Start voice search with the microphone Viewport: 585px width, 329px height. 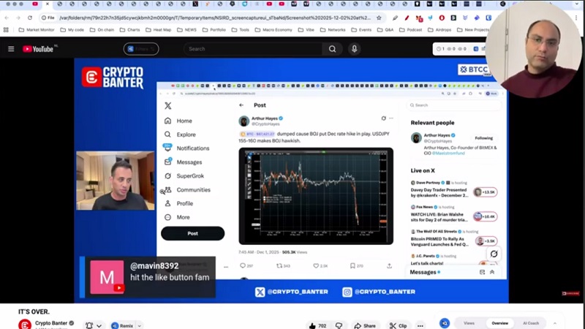tap(355, 49)
